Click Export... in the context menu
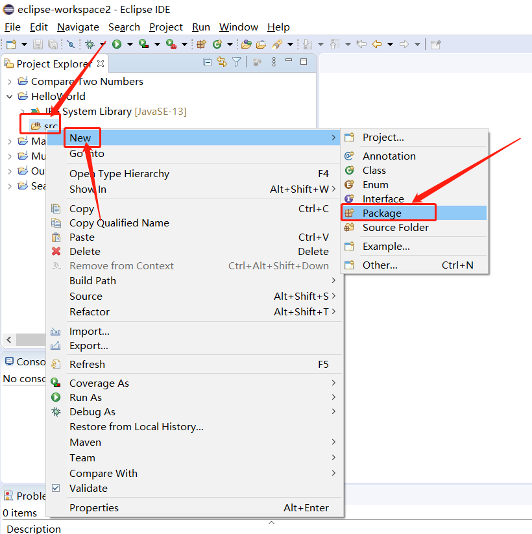Image resolution: width=532 pixels, height=534 pixels. click(x=194, y=345)
